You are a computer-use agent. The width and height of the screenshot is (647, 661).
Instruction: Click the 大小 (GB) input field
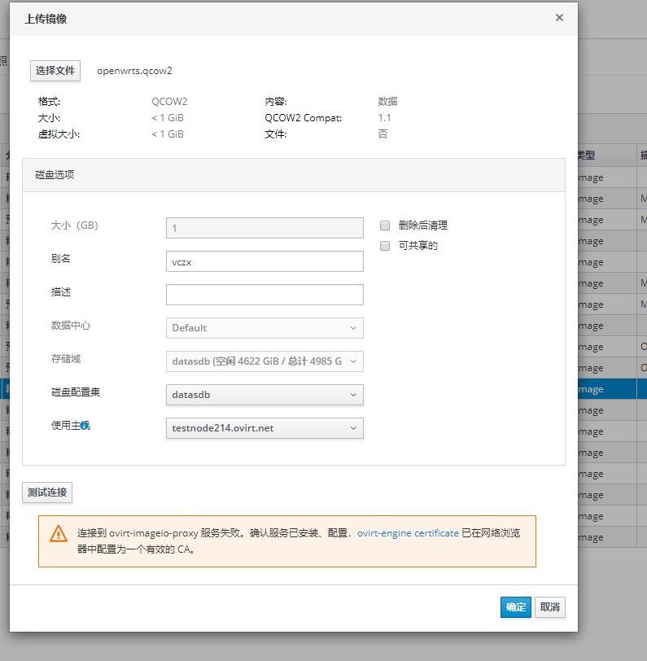264,228
